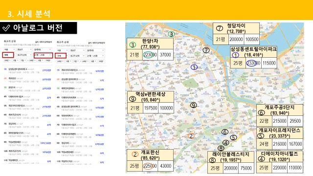
Task: Open the 서울 city dropdown in the 전세 panel
Action: point(62,50)
